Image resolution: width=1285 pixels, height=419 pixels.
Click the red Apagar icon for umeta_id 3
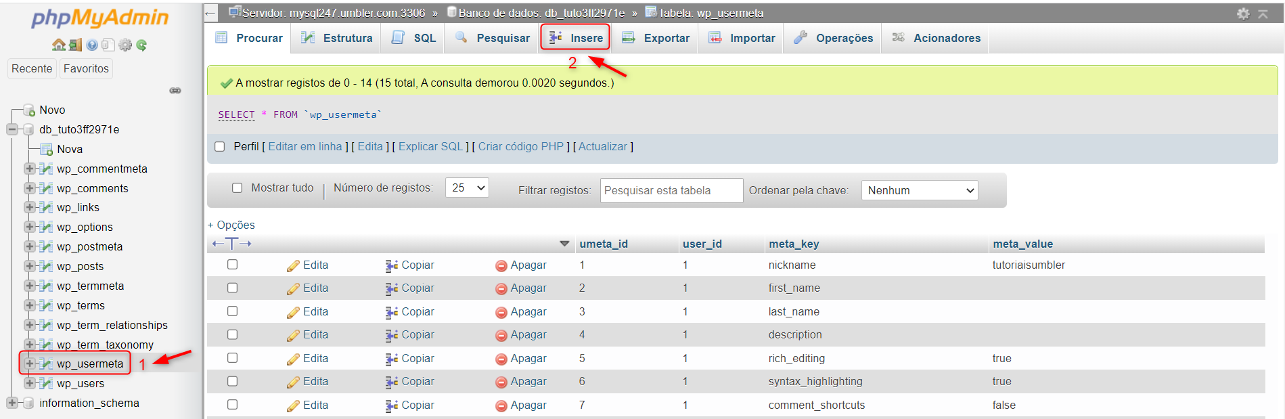(x=501, y=312)
